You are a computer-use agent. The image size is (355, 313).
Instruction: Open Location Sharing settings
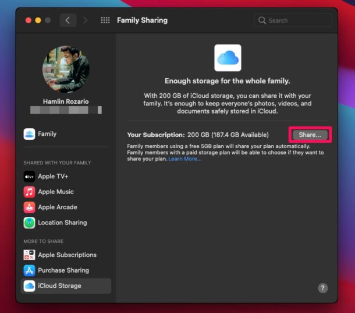click(62, 223)
